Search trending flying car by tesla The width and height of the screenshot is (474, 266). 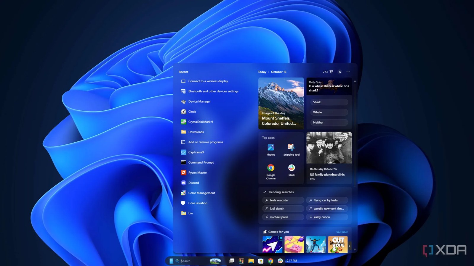coord(327,200)
